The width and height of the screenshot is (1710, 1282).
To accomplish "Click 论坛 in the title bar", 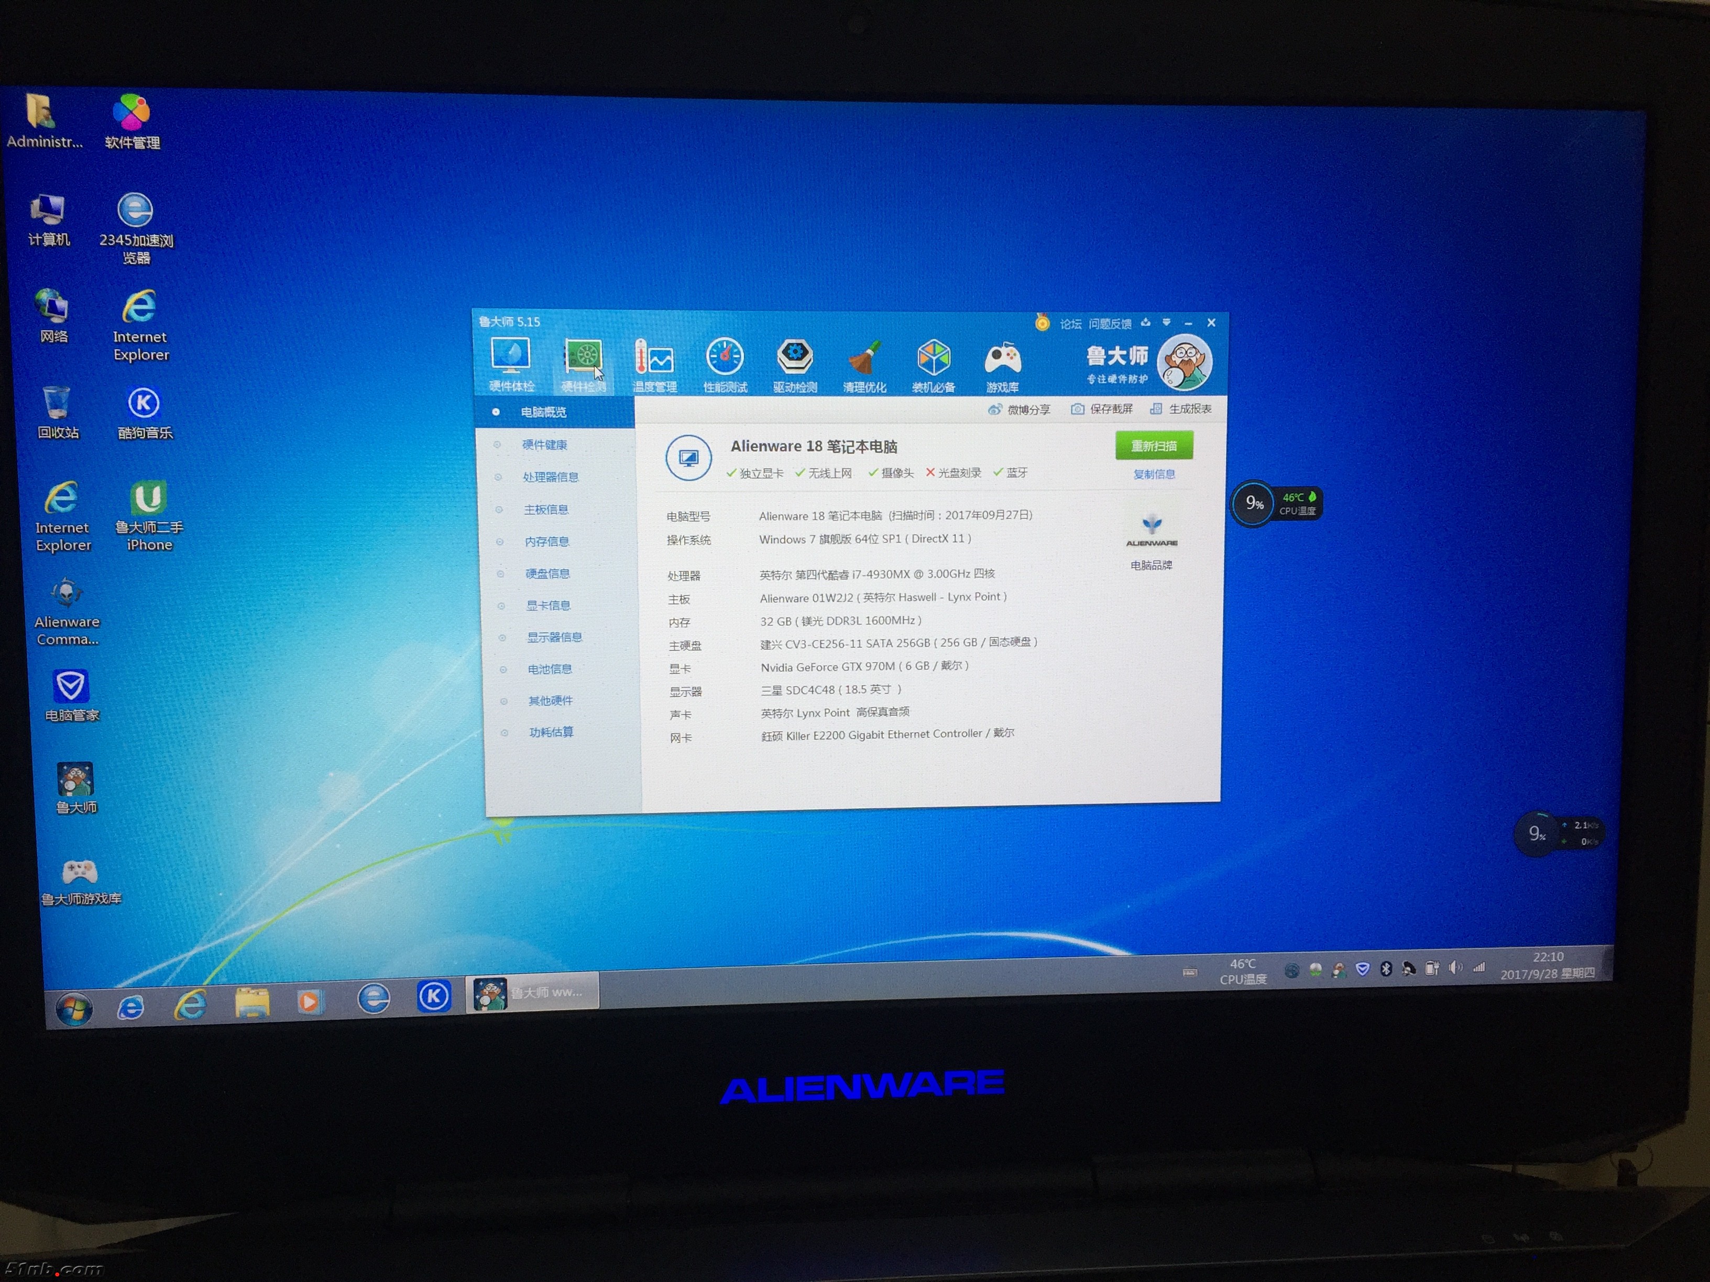I will (1070, 324).
